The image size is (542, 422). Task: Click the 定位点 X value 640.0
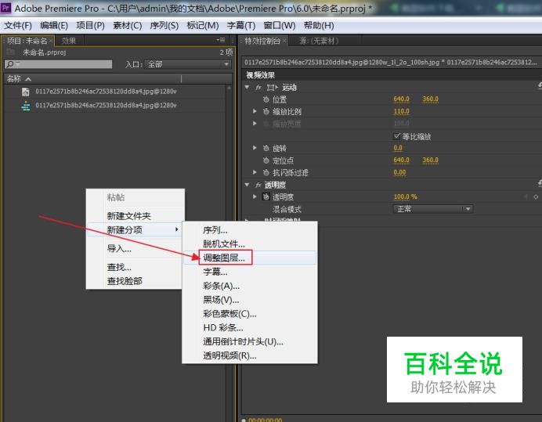(401, 160)
